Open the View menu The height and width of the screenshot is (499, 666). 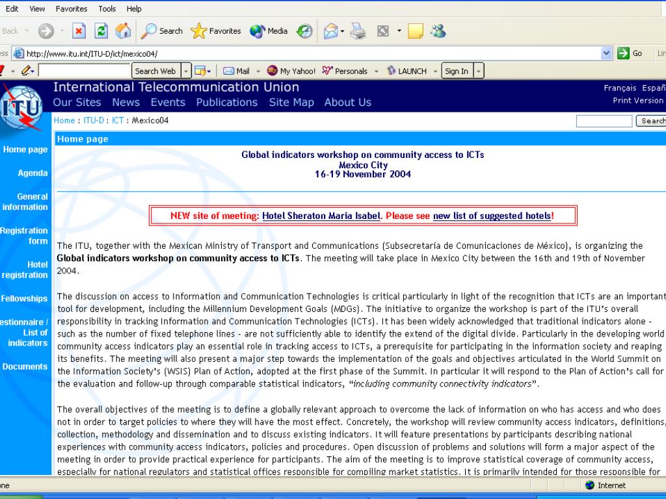[37, 8]
